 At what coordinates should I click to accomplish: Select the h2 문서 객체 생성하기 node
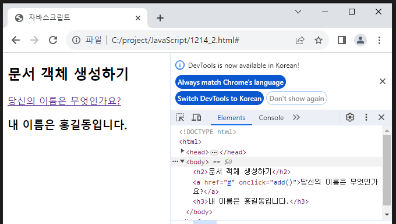(242, 172)
